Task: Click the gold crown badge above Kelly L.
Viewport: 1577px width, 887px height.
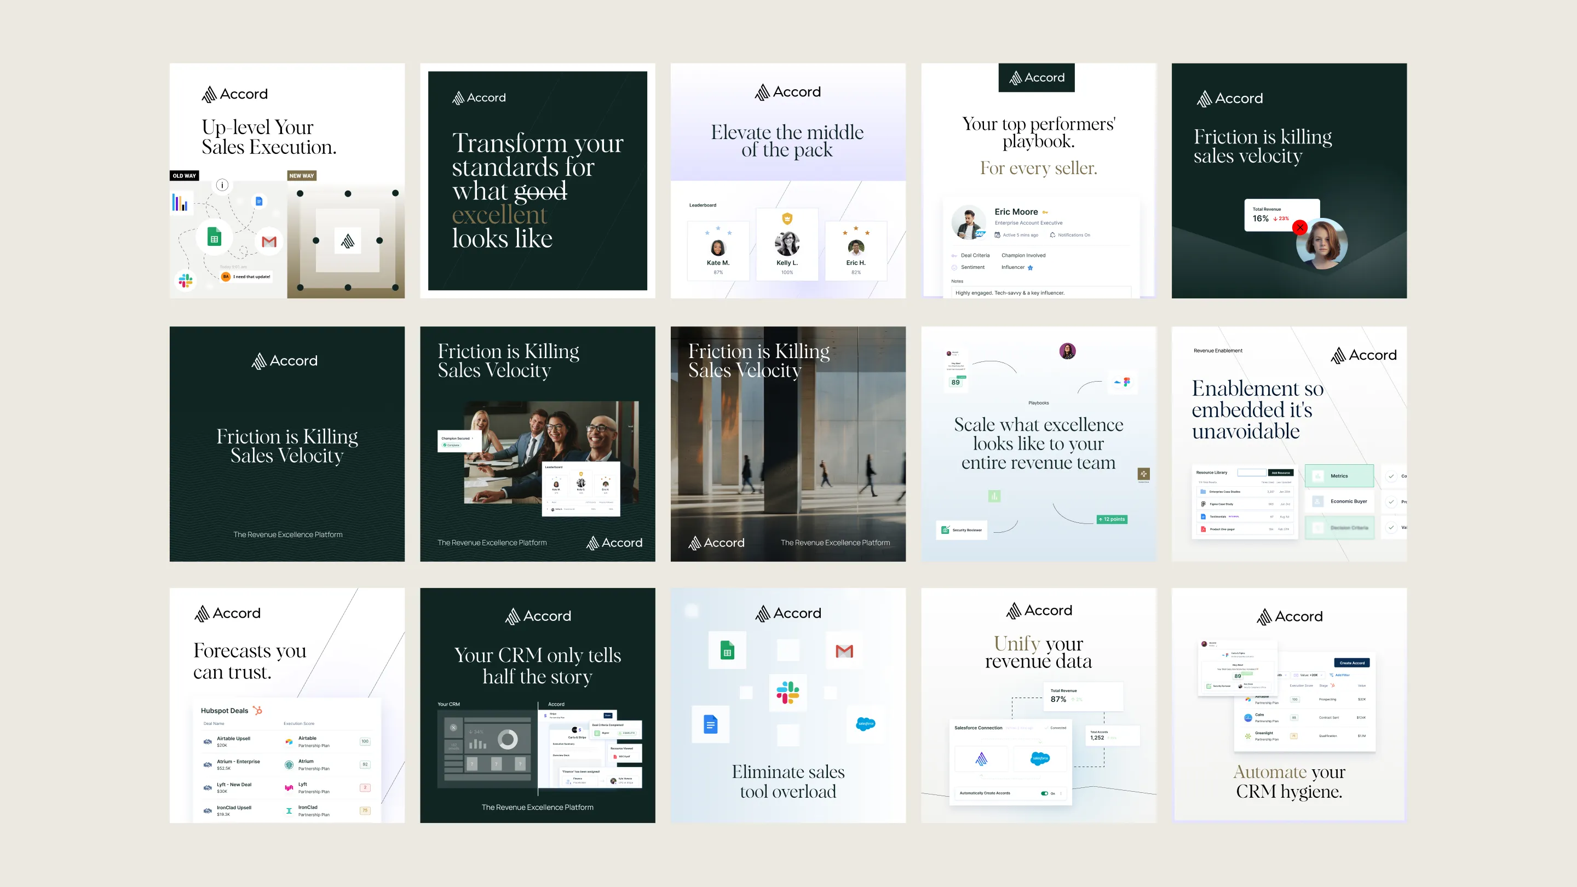Action: coord(787,218)
